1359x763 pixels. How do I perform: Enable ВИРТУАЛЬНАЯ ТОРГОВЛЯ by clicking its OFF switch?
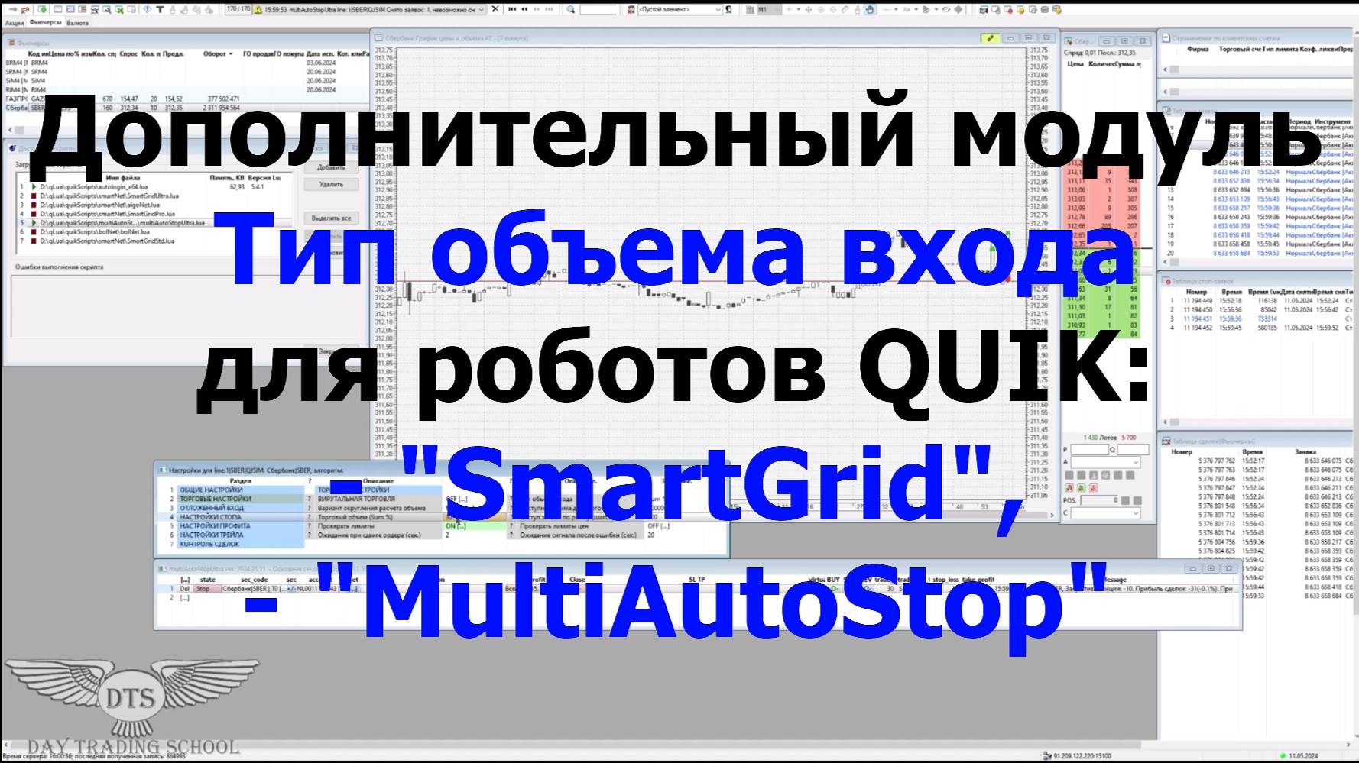pyautogui.click(x=457, y=498)
